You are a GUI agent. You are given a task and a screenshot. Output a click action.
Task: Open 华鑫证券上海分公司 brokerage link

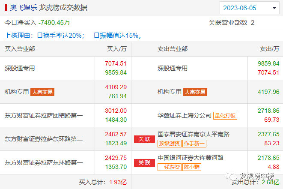pyautogui.click(x=185, y=115)
